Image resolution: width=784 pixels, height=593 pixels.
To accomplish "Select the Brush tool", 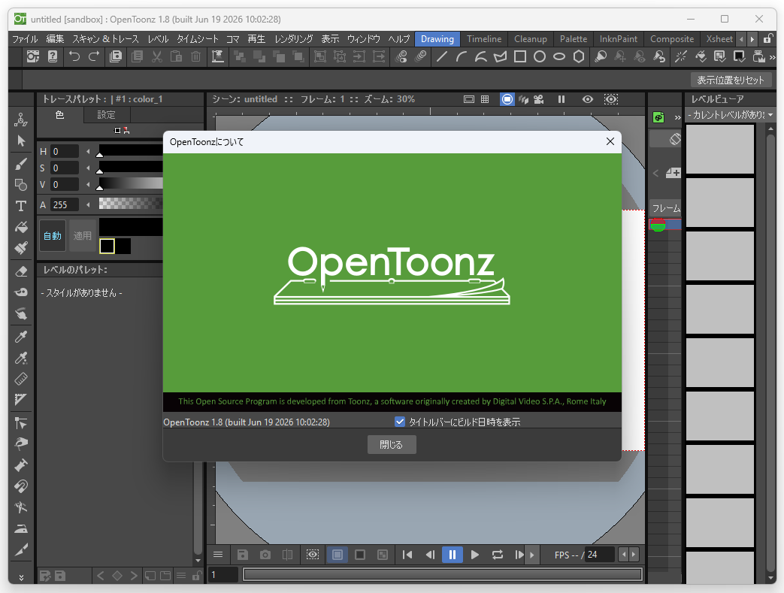I will [20, 164].
